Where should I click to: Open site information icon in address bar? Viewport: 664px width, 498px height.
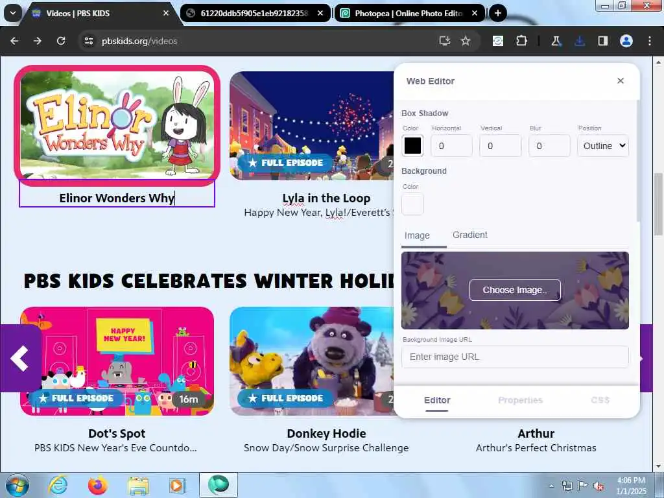89,41
